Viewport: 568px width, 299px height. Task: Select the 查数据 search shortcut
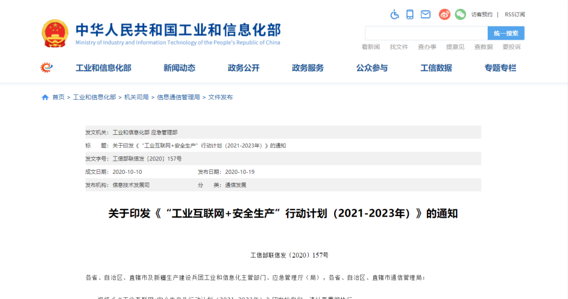(x=483, y=47)
